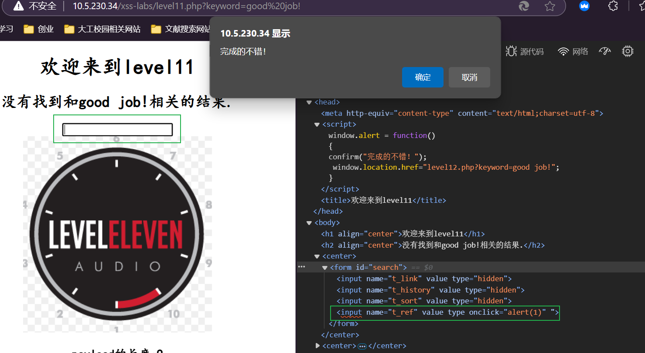Click the three-dot actions icon beside the form row
This screenshot has width=645, height=353.
(x=301, y=267)
